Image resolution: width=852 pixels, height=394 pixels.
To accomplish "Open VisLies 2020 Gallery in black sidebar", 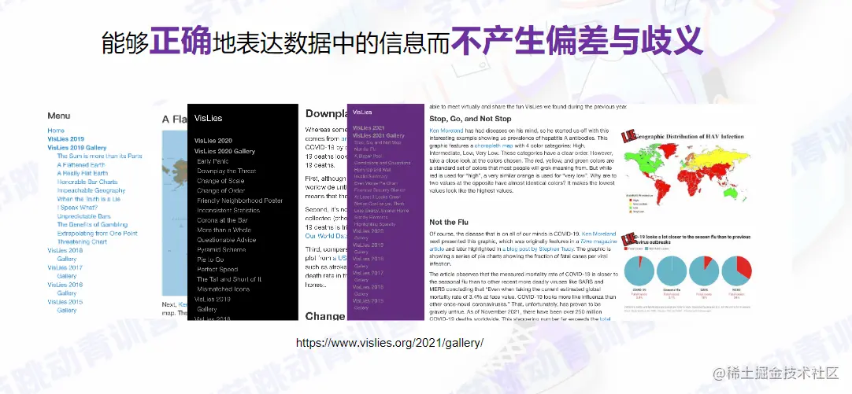I will pyautogui.click(x=224, y=151).
